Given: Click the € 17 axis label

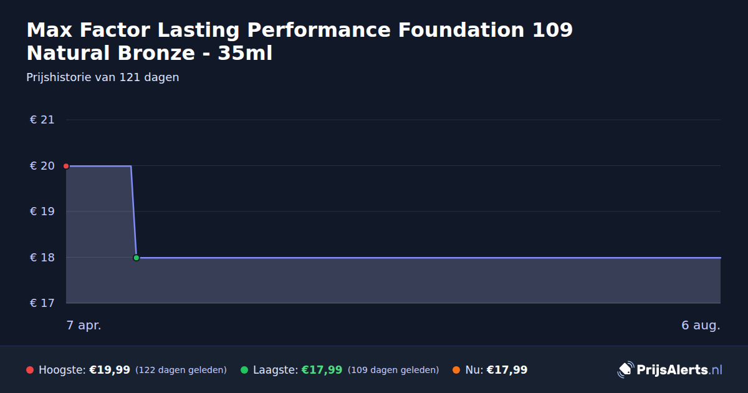Looking at the screenshot, I should point(42,303).
